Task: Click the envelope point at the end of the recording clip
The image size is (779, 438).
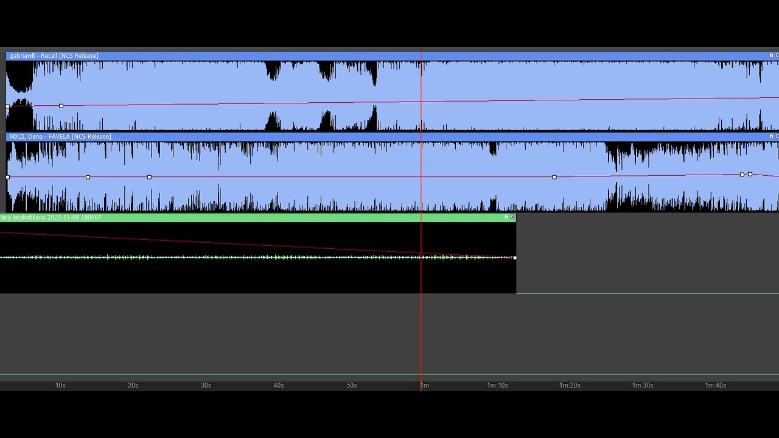Action: coord(515,258)
